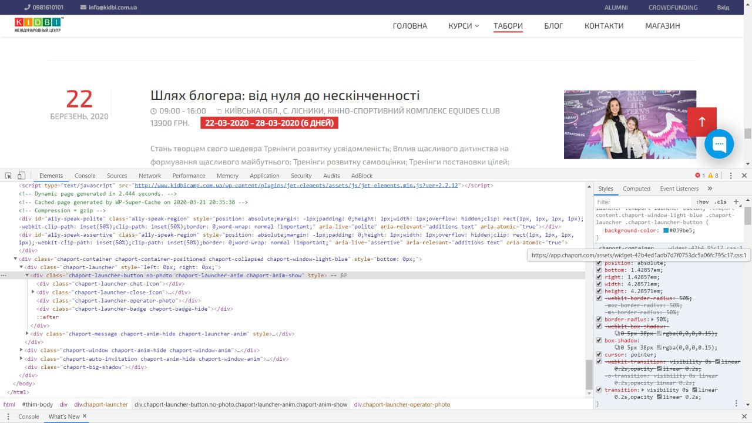Add a new style rule with plus icon
The width and height of the screenshot is (752, 423).
tap(736, 202)
